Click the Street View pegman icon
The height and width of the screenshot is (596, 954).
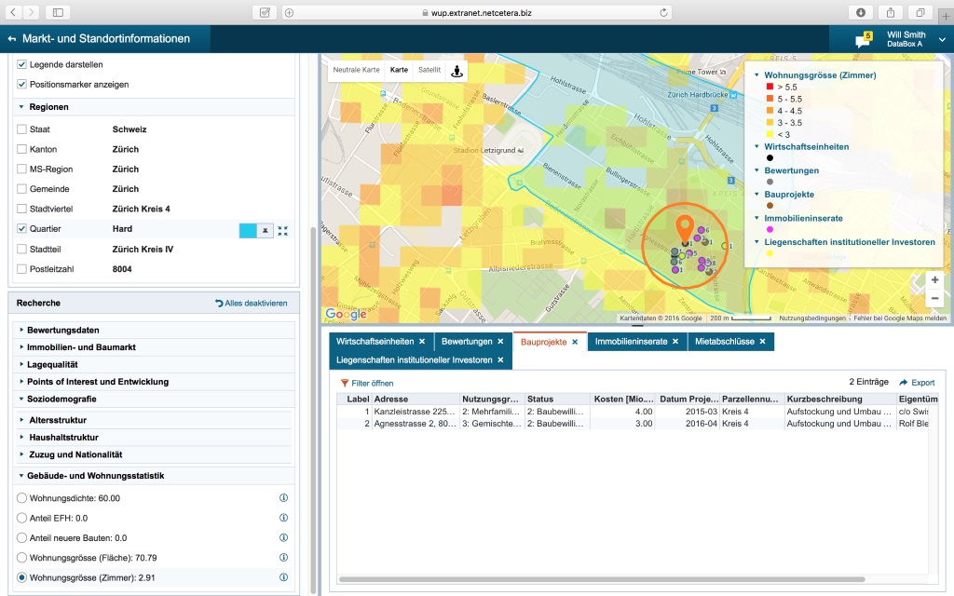pos(457,71)
